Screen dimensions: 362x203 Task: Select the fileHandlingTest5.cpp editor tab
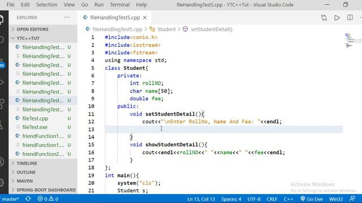pos(115,17)
